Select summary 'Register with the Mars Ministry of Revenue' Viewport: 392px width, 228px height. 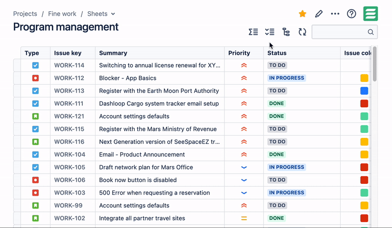[x=158, y=129]
